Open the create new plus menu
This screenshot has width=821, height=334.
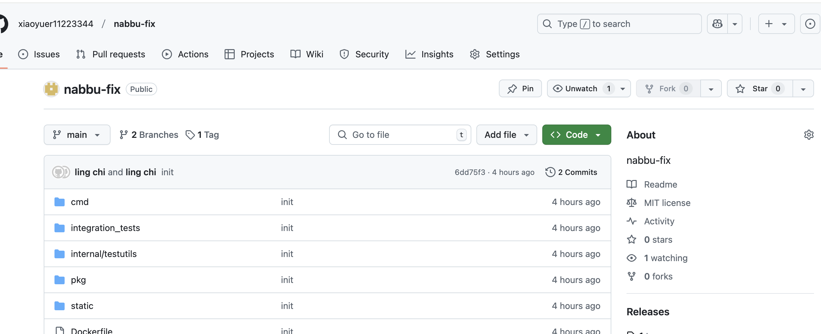pyautogui.click(x=776, y=24)
